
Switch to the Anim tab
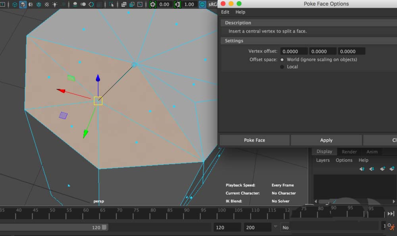[x=372, y=152]
